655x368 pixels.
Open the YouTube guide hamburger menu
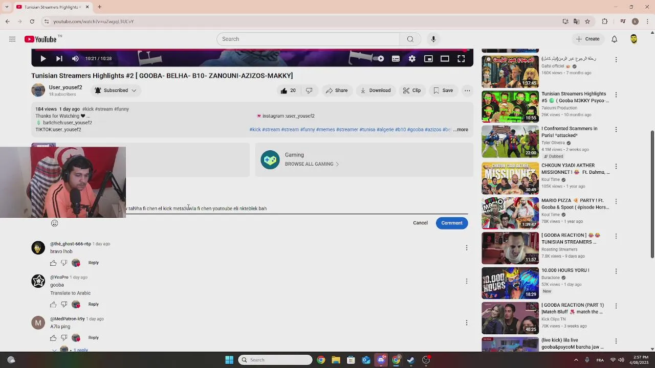click(x=12, y=39)
